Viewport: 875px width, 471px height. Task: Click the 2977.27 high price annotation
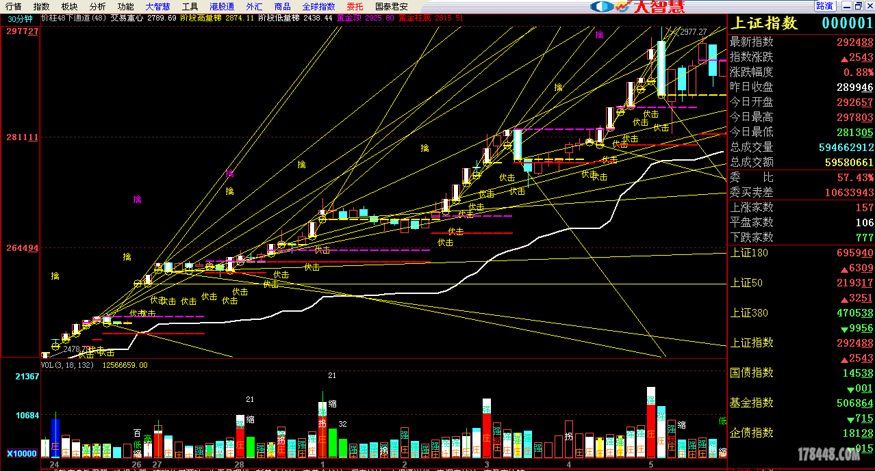coord(693,31)
